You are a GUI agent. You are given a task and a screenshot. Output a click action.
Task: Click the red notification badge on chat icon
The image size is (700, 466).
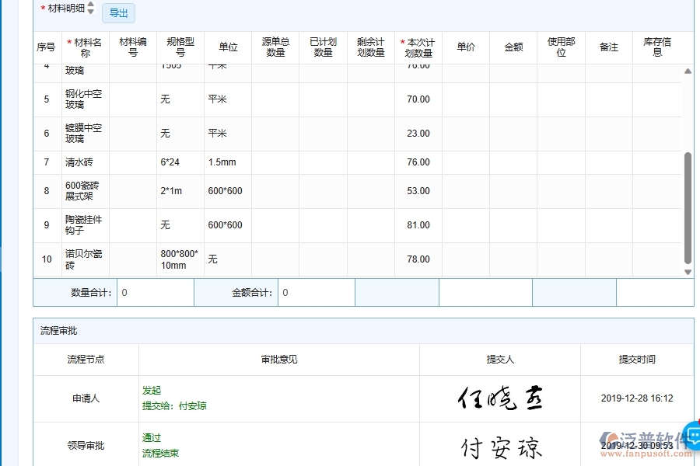(698, 422)
